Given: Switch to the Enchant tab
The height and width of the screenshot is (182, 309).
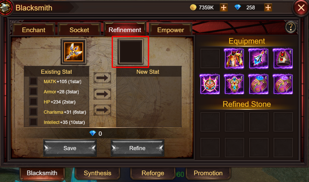Looking at the screenshot, I should pos(34,30).
